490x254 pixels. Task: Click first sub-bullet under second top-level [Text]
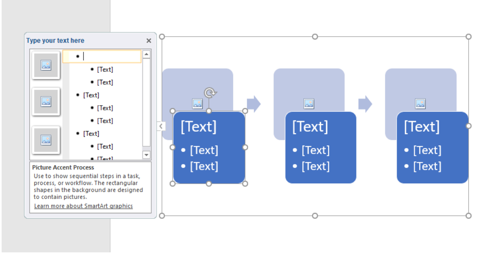point(105,108)
